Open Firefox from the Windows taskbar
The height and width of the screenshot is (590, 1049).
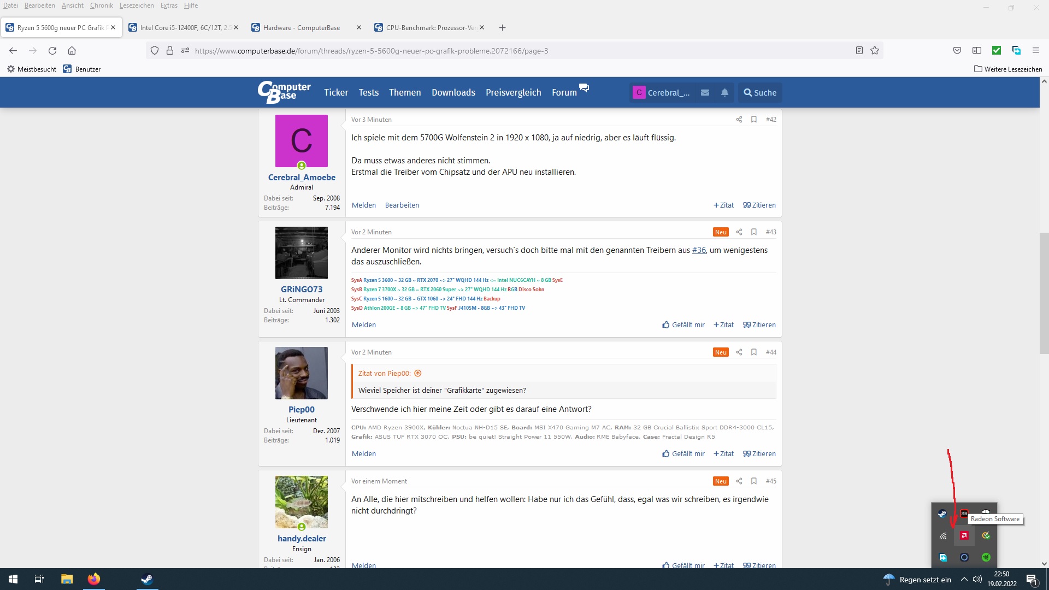tap(94, 579)
